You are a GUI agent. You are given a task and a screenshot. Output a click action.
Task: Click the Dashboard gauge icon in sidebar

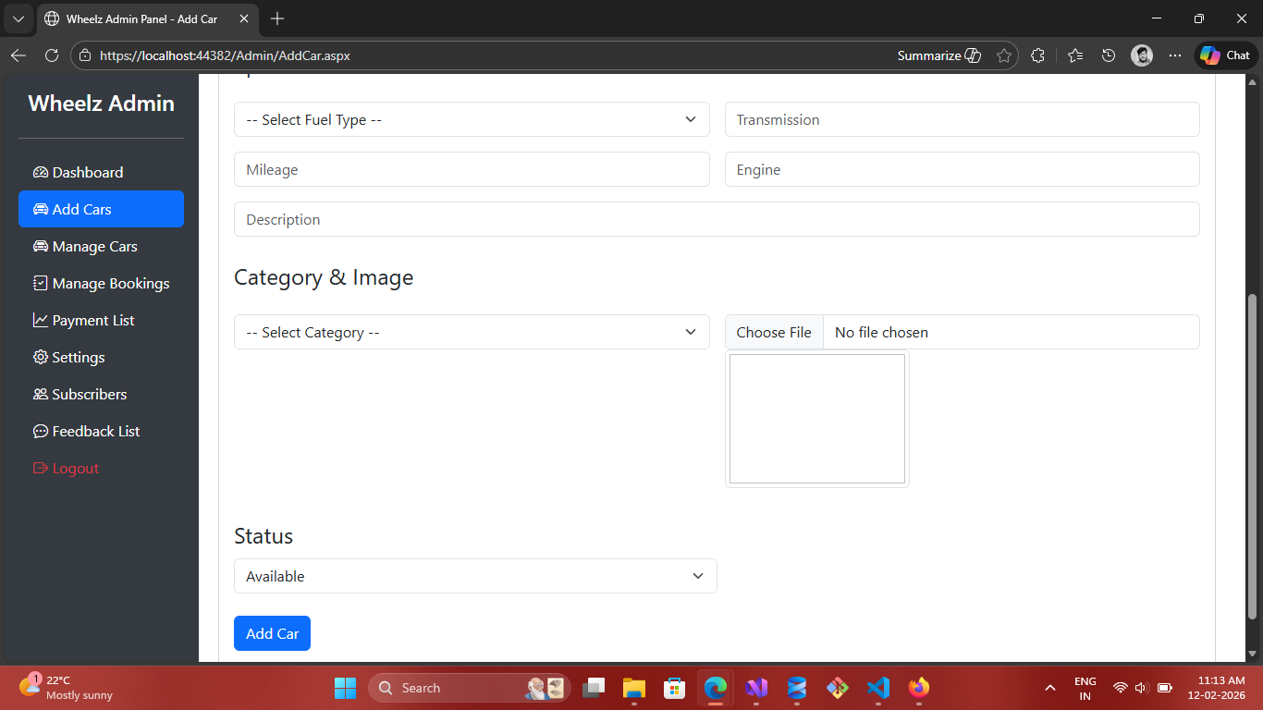pos(40,173)
